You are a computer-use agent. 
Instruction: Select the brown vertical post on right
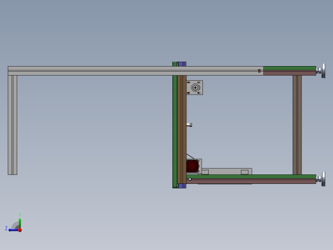click(297, 125)
